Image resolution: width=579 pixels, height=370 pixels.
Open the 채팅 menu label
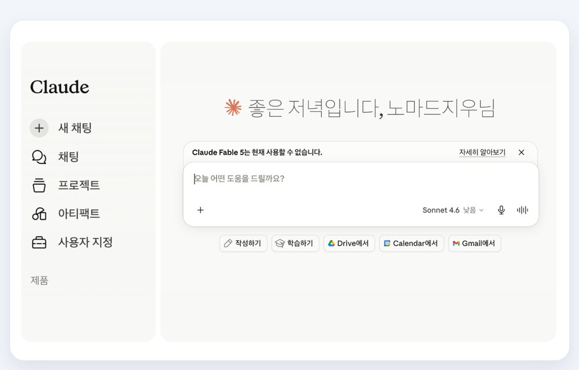[x=69, y=156]
